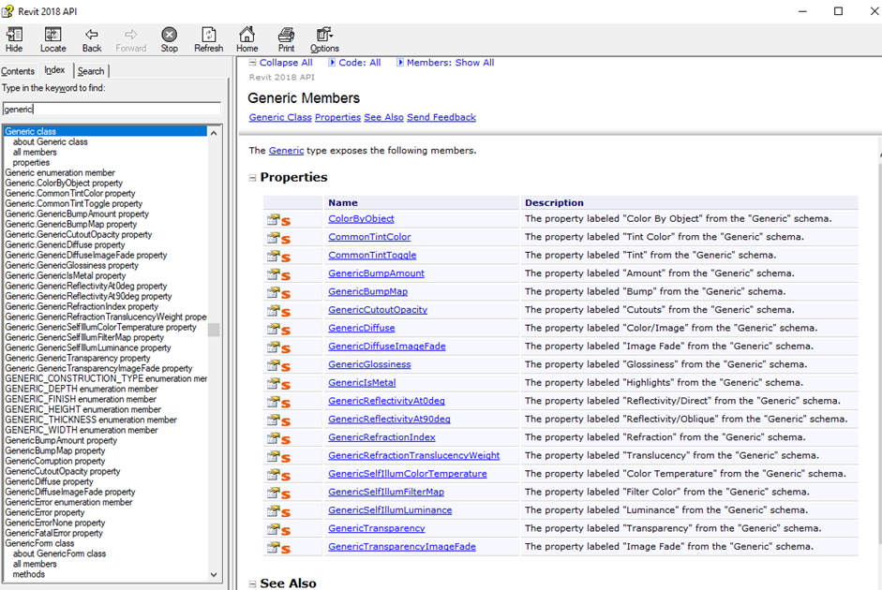The image size is (882, 590).
Task: Select GenericForm class in index list
Action: (x=39, y=543)
